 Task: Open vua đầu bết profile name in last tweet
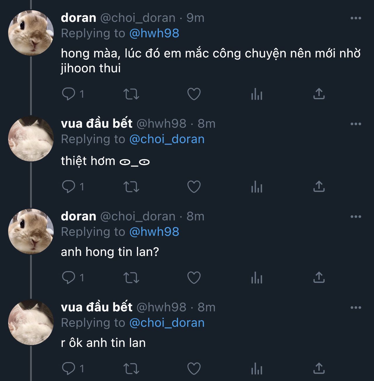(x=97, y=307)
